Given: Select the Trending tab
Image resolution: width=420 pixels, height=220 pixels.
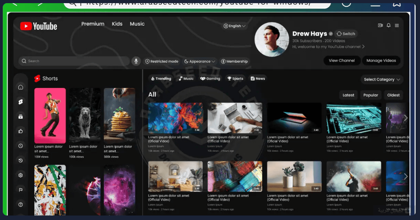Looking at the screenshot, I should (x=161, y=78).
